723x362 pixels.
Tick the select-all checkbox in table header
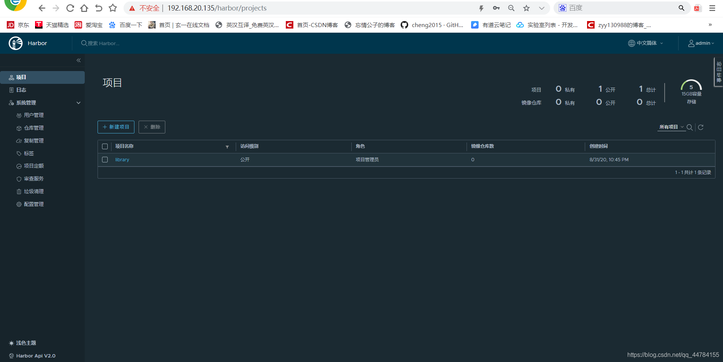tap(105, 147)
